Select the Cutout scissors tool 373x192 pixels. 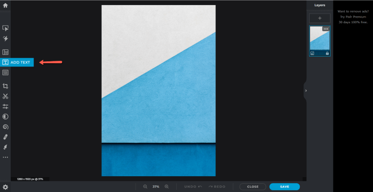pos(5,96)
